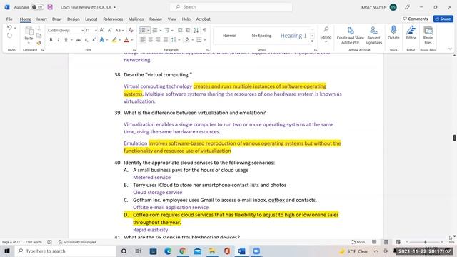Open the Comments pane button
457x257 pixels.
click(416, 19)
